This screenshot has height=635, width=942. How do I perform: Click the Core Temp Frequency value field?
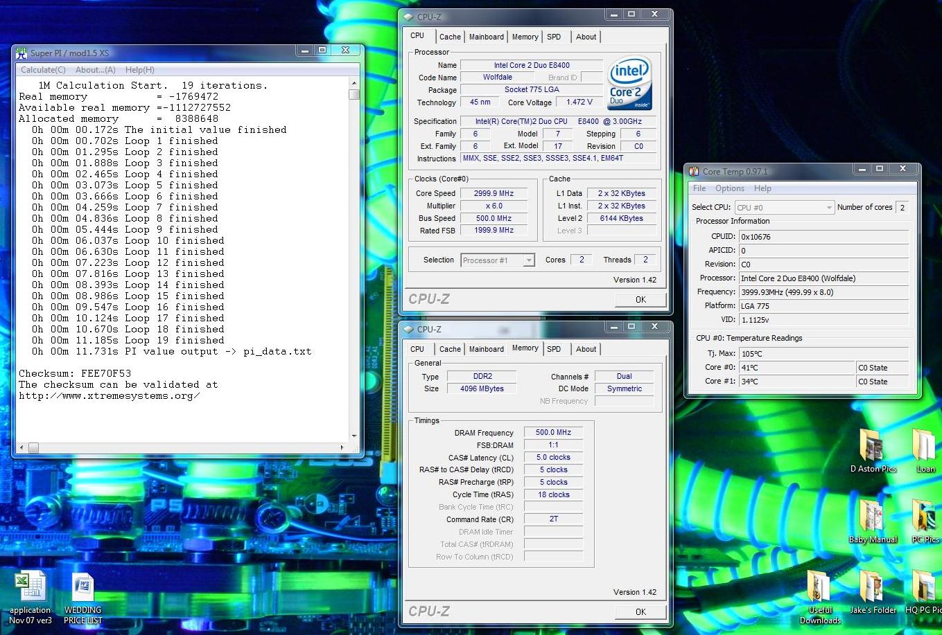tap(823, 292)
